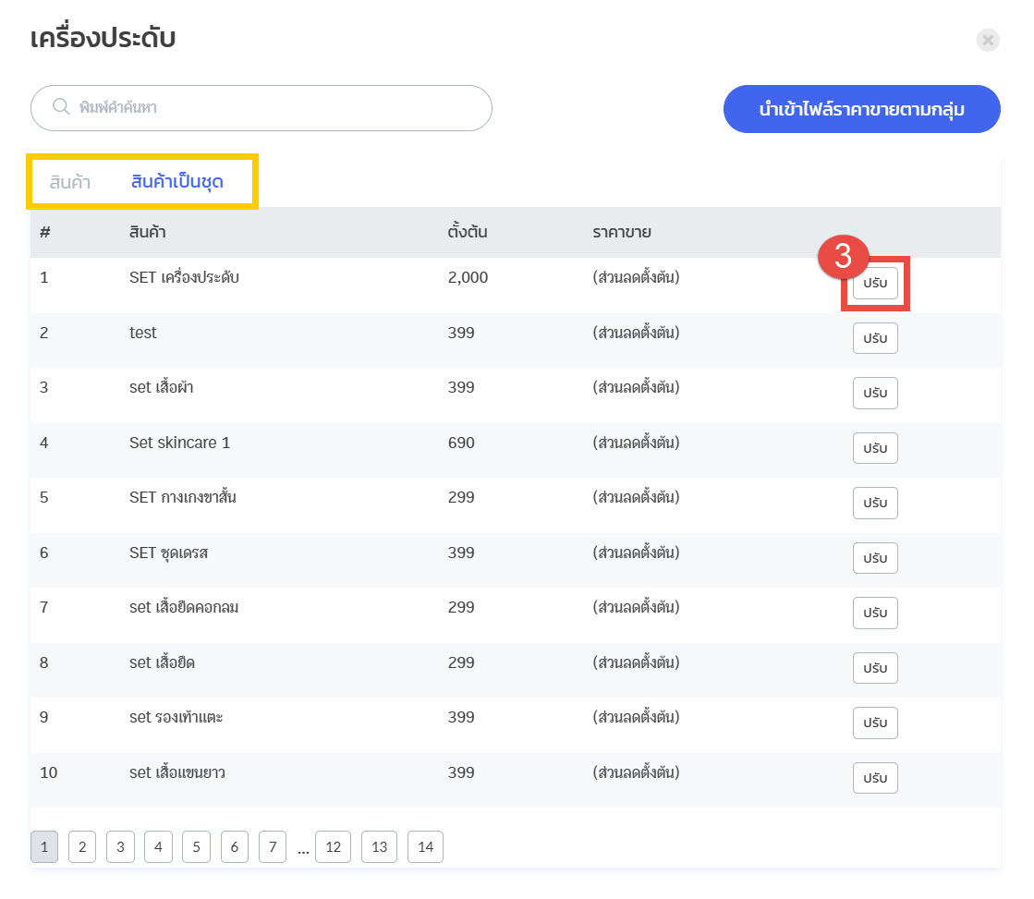
Task: Navigate to last page 14
Action: pyautogui.click(x=425, y=847)
